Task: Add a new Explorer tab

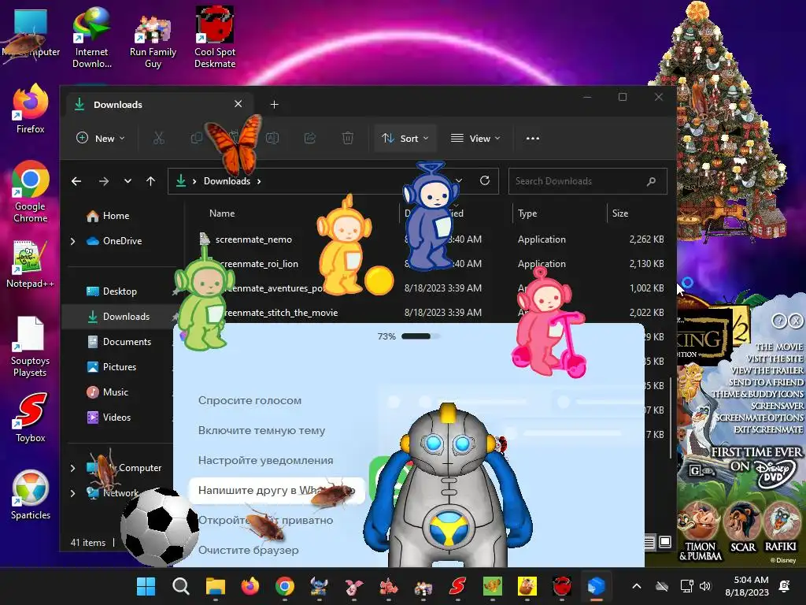Action: 275,105
